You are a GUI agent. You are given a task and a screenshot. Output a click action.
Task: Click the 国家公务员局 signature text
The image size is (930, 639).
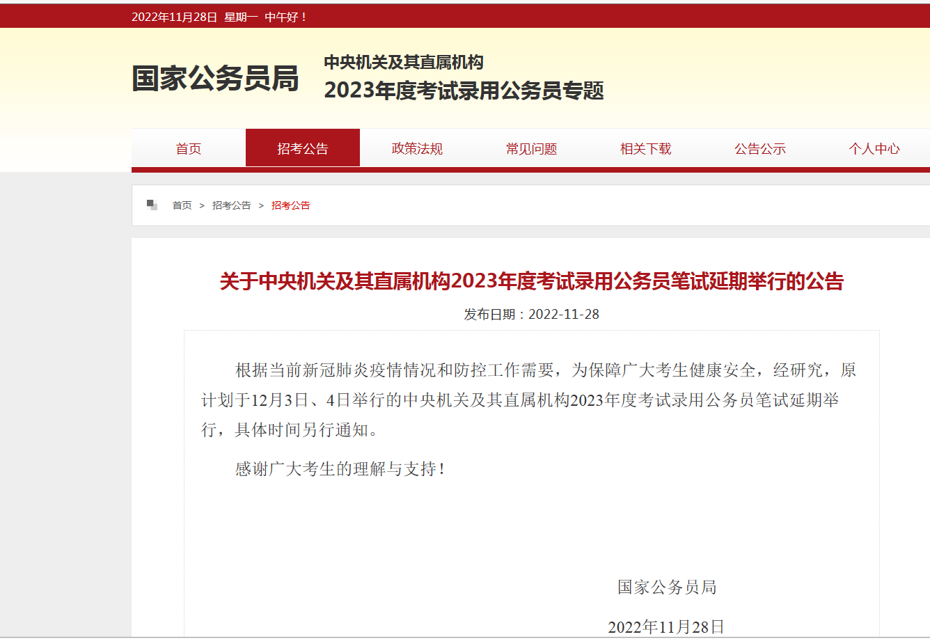tap(667, 587)
